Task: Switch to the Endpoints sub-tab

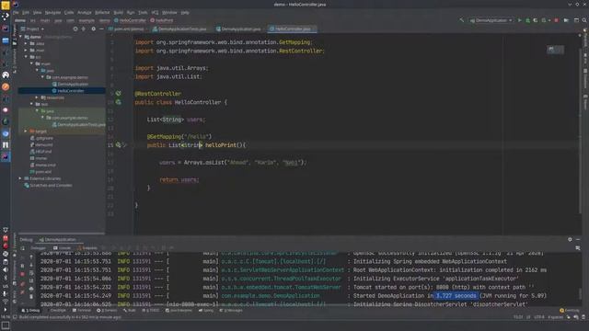Action: [x=87, y=248]
